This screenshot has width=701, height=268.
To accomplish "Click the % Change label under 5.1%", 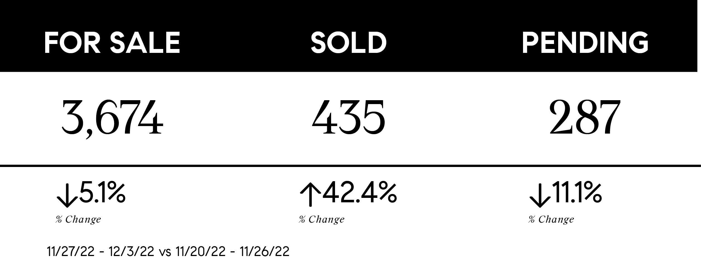I will point(78,219).
